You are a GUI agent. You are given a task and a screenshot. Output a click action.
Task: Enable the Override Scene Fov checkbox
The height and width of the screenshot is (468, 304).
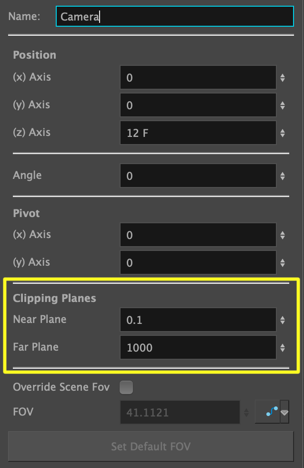tap(126, 387)
